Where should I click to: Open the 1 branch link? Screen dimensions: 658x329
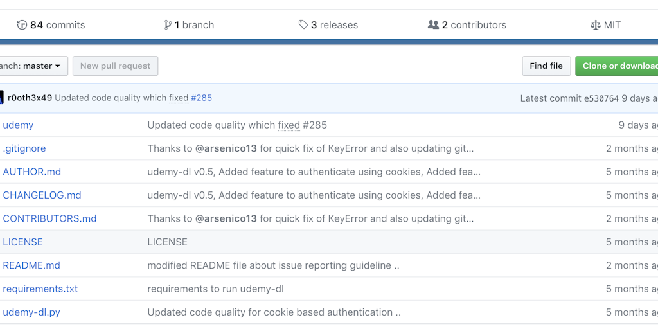pyautogui.click(x=189, y=25)
